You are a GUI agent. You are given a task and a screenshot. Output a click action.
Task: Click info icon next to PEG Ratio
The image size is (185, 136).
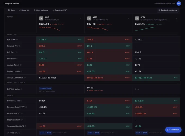tap(17, 59)
